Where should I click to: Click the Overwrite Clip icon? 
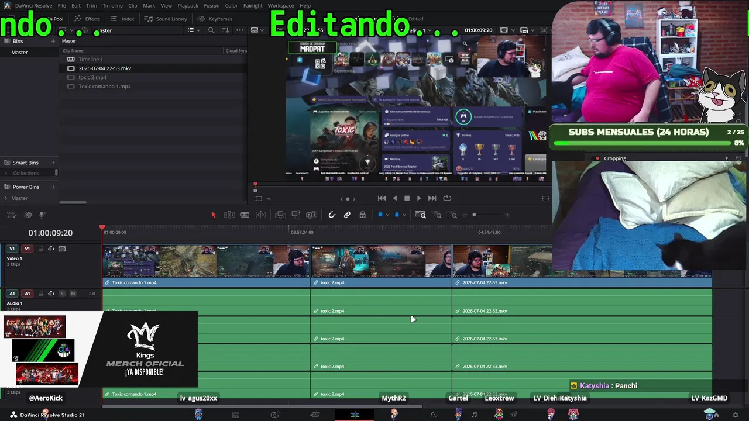(x=296, y=215)
